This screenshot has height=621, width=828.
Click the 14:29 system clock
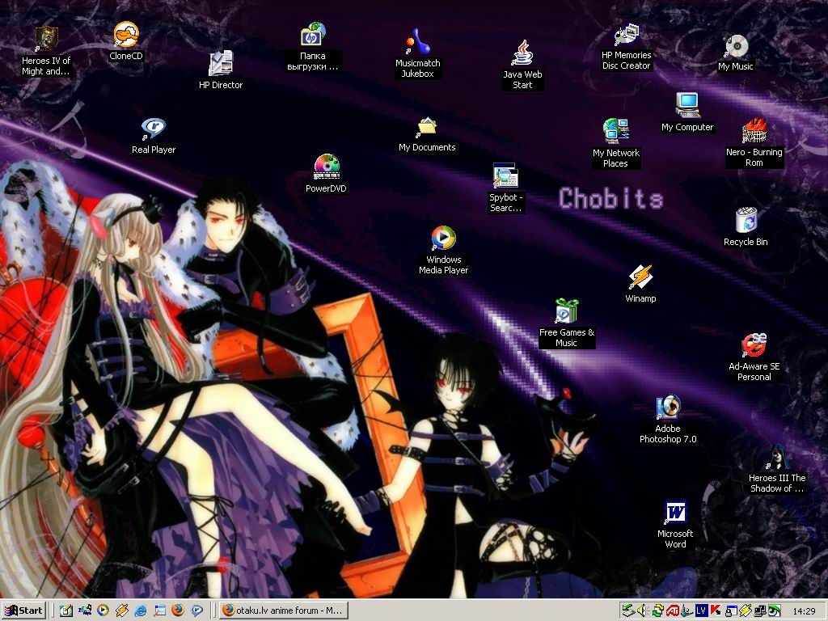[804, 611]
